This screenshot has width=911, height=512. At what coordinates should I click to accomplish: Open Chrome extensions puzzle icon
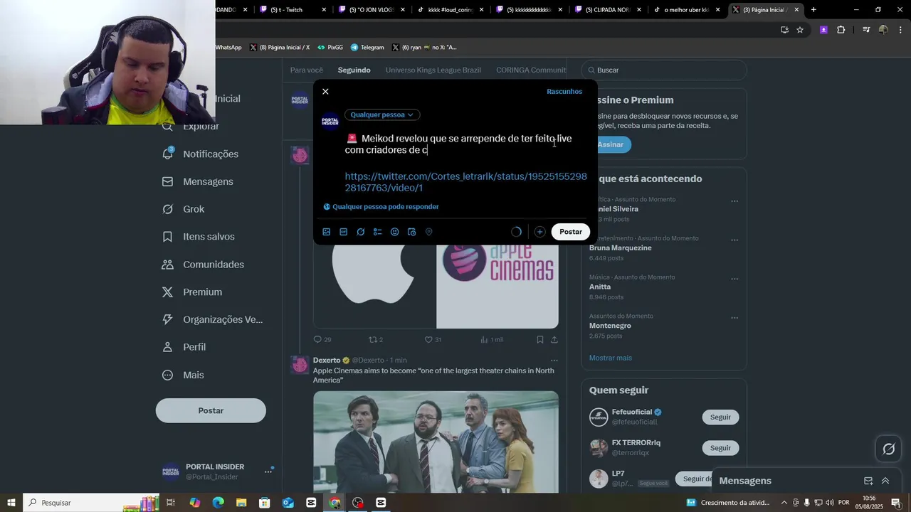(841, 30)
